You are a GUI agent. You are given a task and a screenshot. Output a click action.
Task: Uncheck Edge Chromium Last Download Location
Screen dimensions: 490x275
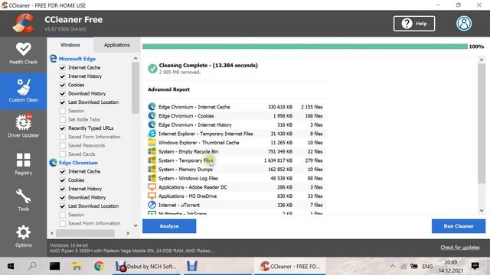pyautogui.click(x=63, y=206)
